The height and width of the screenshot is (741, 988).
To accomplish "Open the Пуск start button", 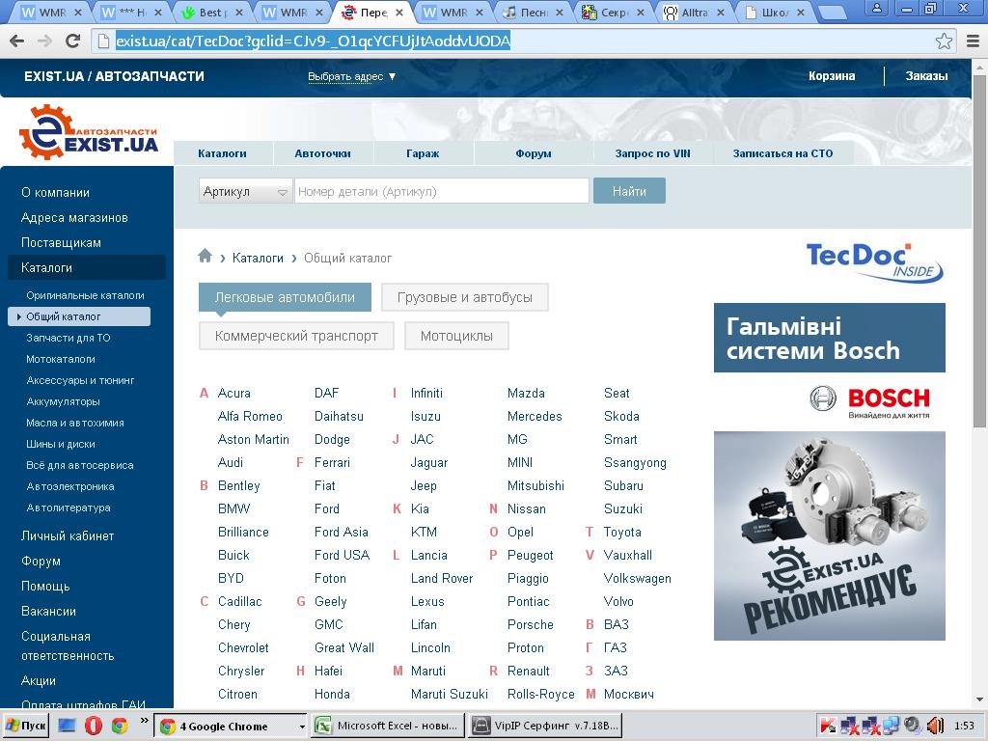I will tap(26, 726).
